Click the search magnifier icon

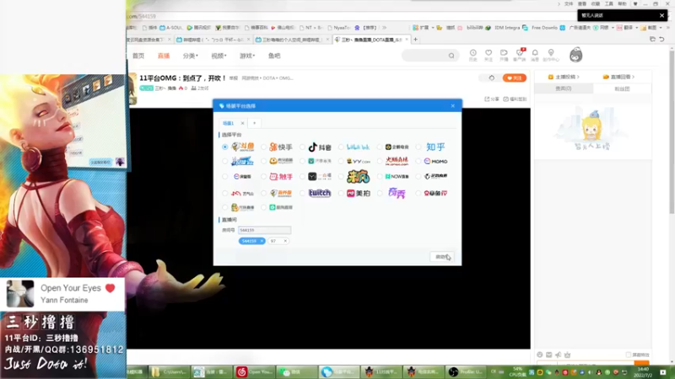click(x=451, y=56)
